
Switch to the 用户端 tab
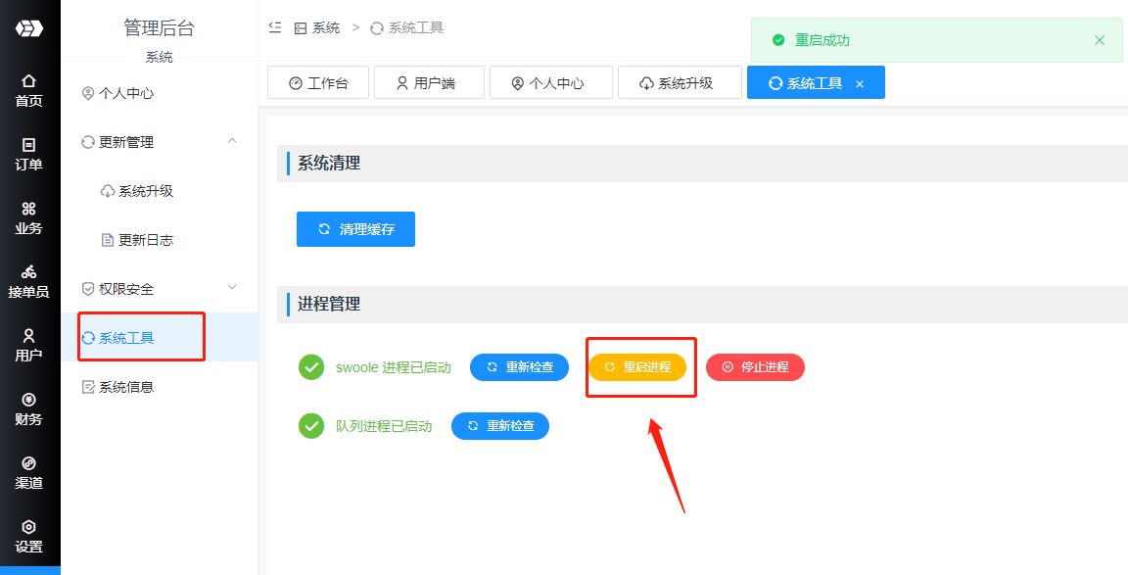coord(429,82)
